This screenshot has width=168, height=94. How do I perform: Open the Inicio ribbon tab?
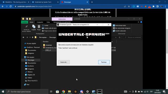click(x=31, y=22)
